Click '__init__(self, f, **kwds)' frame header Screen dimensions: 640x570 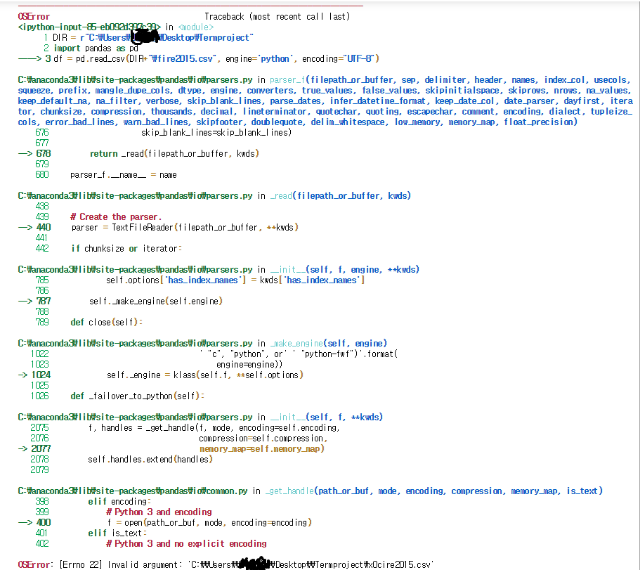tap(327, 417)
